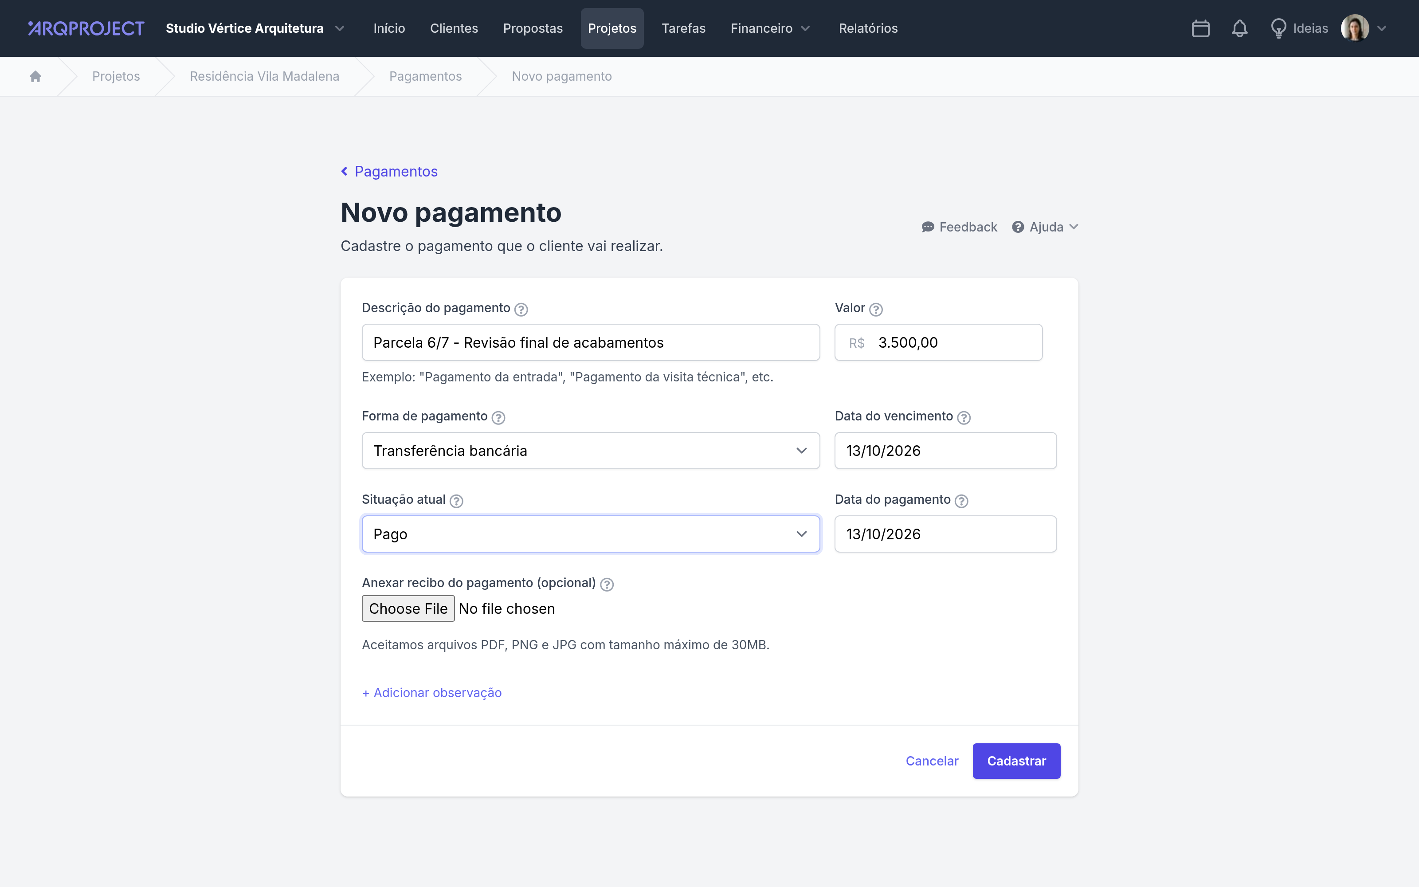Viewport: 1419px width, 887px height.
Task: Click Projetos breadcrumb
Action: (116, 76)
